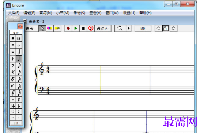Select the 128th rest
204x133 pixels.
pyautogui.click(x=13, y=93)
